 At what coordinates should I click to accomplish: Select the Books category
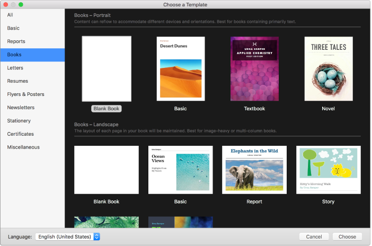pyautogui.click(x=32, y=55)
